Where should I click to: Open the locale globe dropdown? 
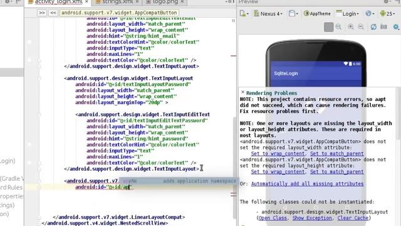(370, 14)
